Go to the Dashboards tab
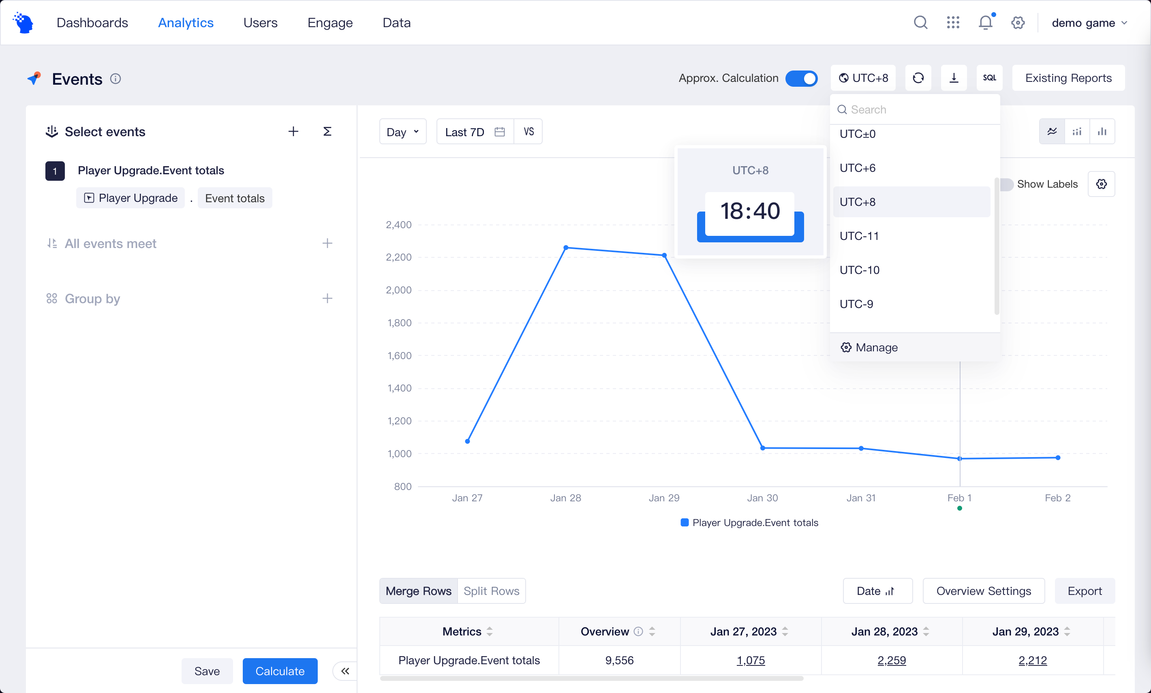The width and height of the screenshot is (1151, 693). pyautogui.click(x=92, y=22)
